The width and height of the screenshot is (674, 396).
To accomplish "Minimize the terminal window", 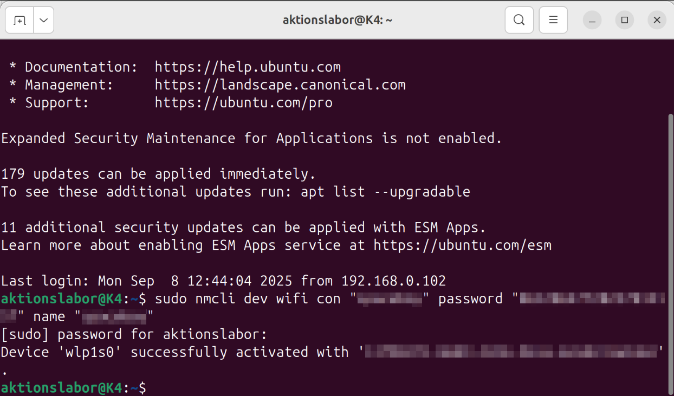I will point(592,20).
